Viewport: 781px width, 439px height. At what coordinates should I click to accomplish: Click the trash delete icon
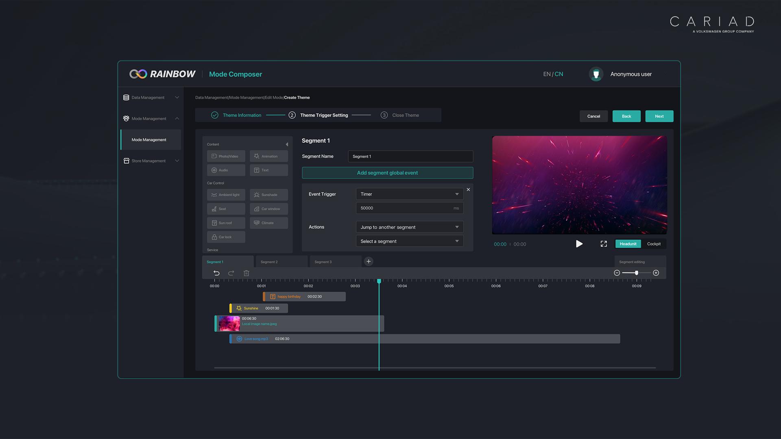246,273
